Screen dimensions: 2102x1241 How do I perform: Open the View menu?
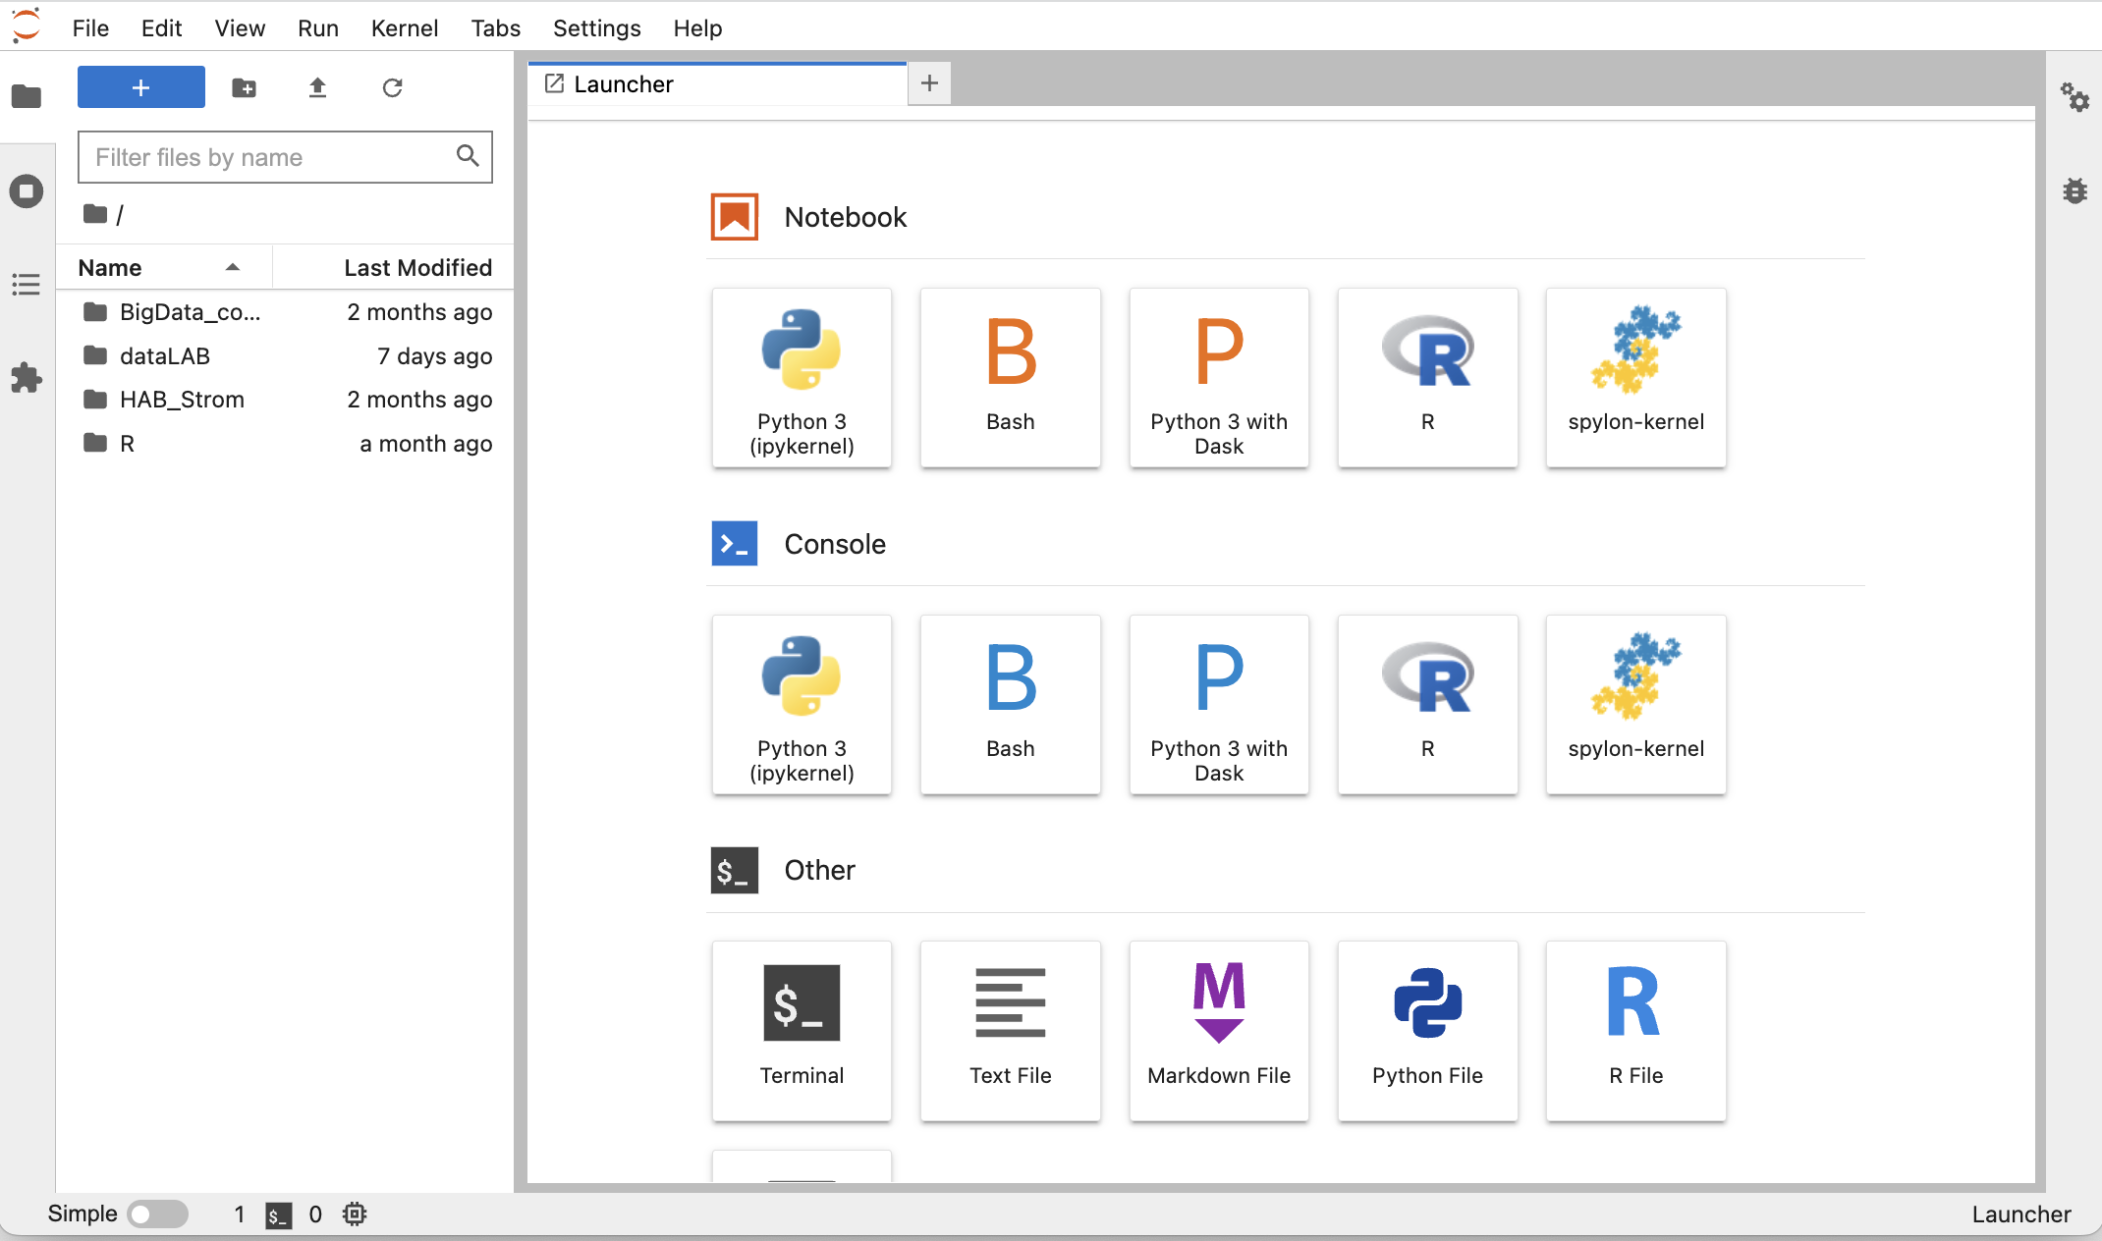click(240, 28)
